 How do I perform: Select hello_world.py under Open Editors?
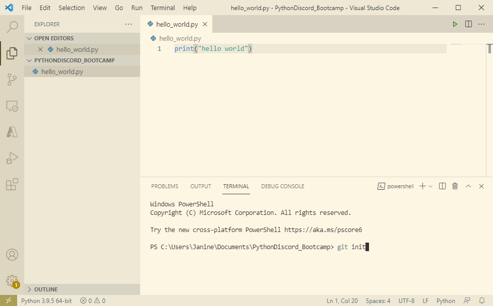click(x=82, y=49)
